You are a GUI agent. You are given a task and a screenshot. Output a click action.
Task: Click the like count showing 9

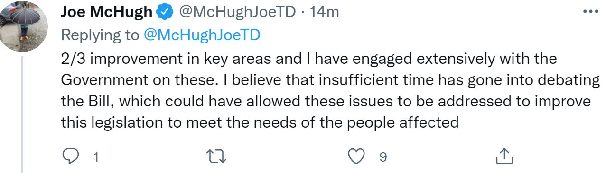[383, 157]
